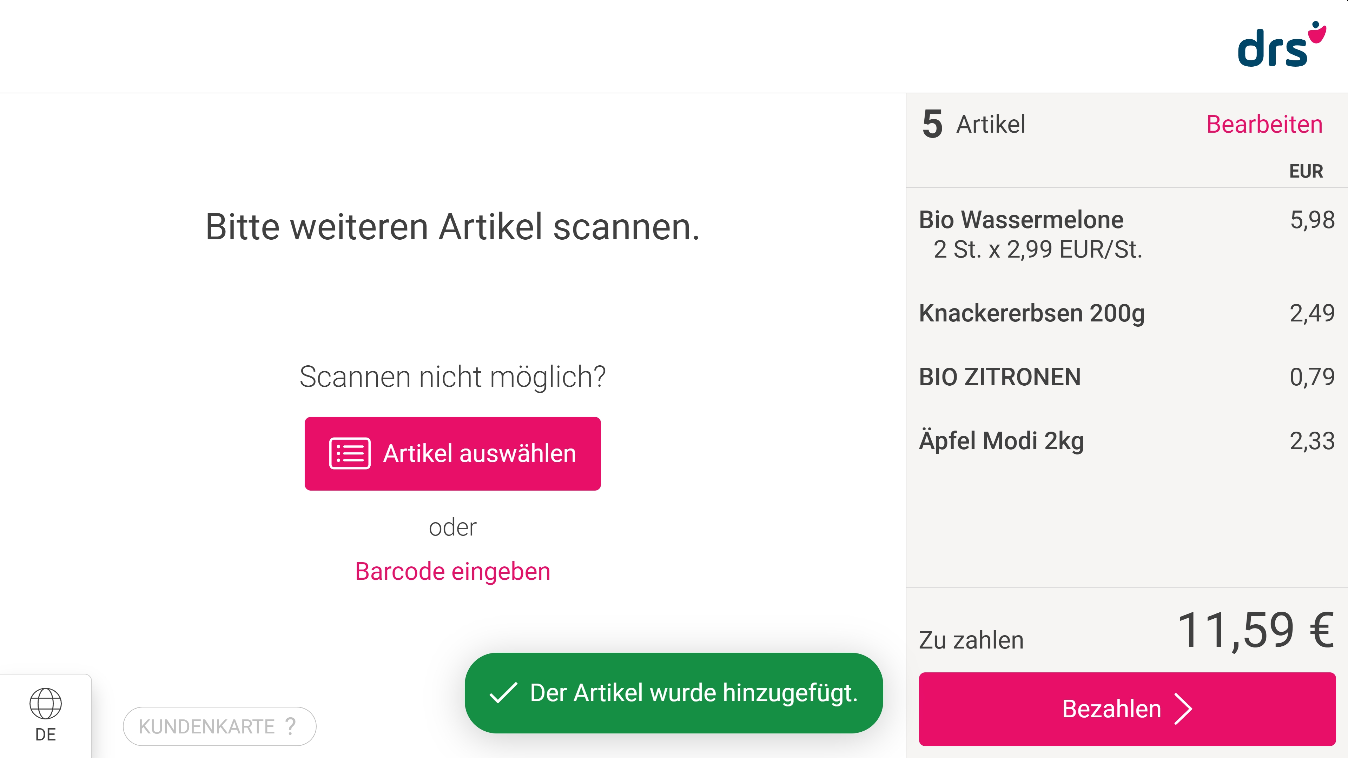The width and height of the screenshot is (1348, 758).
Task: Dismiss the Der Artikel wurde hinzugefügt message
Action: [x=674, y=693]
